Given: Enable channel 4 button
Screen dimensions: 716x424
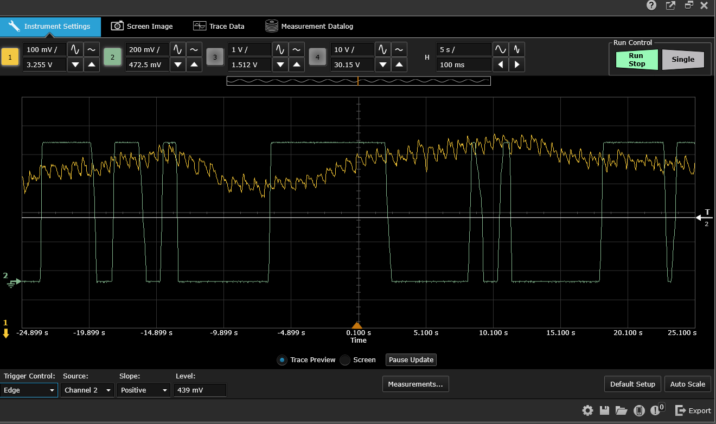Looking at the screenshot, I should [318, 57].
